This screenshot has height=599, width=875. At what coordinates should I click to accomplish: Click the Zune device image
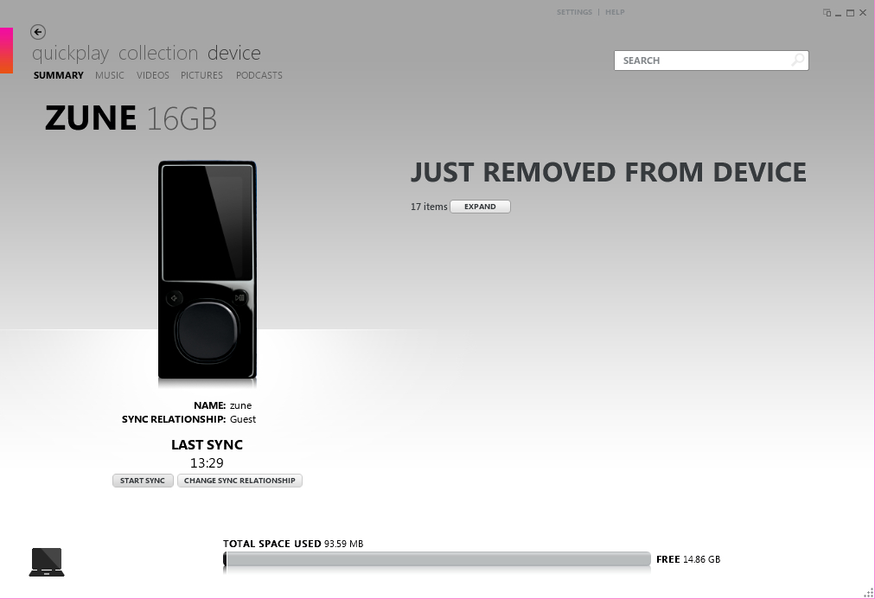coord(207,271)
